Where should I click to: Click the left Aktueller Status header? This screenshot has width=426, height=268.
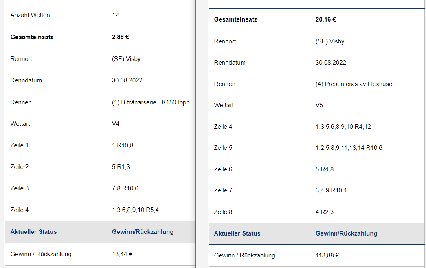[x=33, y=232]
